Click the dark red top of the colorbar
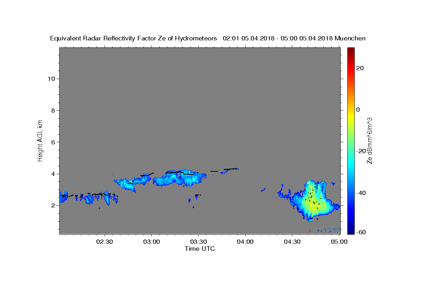Screen dimensions: 421x281 [351, 51]
